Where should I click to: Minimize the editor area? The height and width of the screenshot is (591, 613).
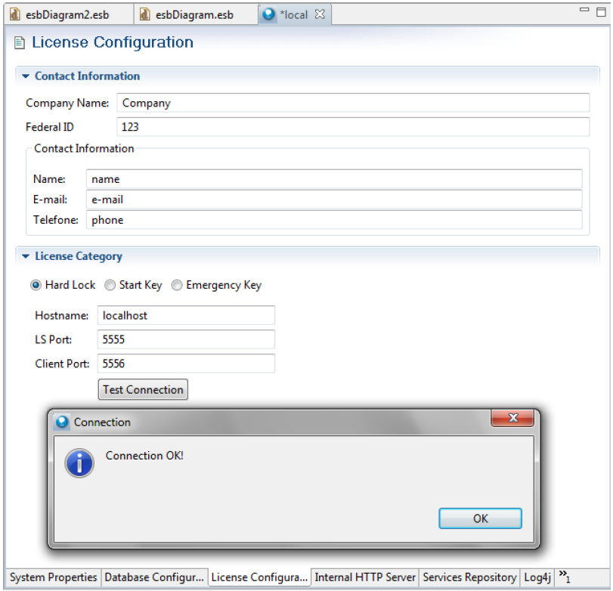584,9
